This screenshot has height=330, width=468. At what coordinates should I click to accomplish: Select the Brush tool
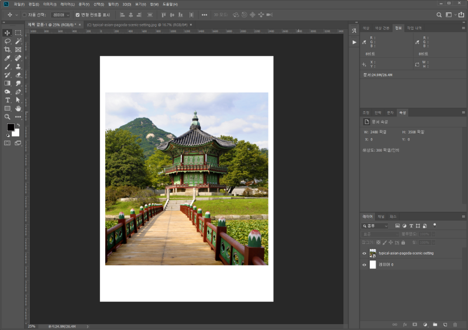coord(8,66)
